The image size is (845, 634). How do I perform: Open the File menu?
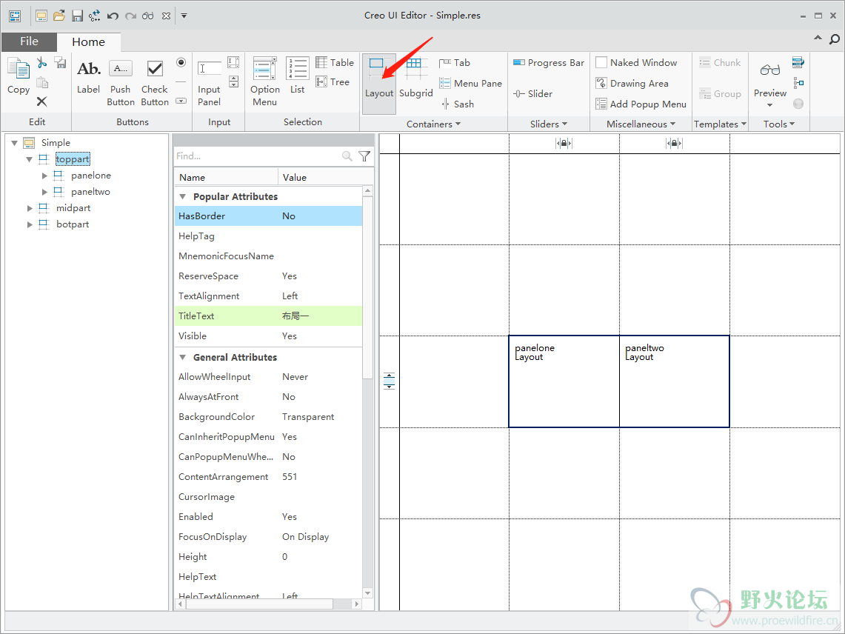click(x=29, y=41)
